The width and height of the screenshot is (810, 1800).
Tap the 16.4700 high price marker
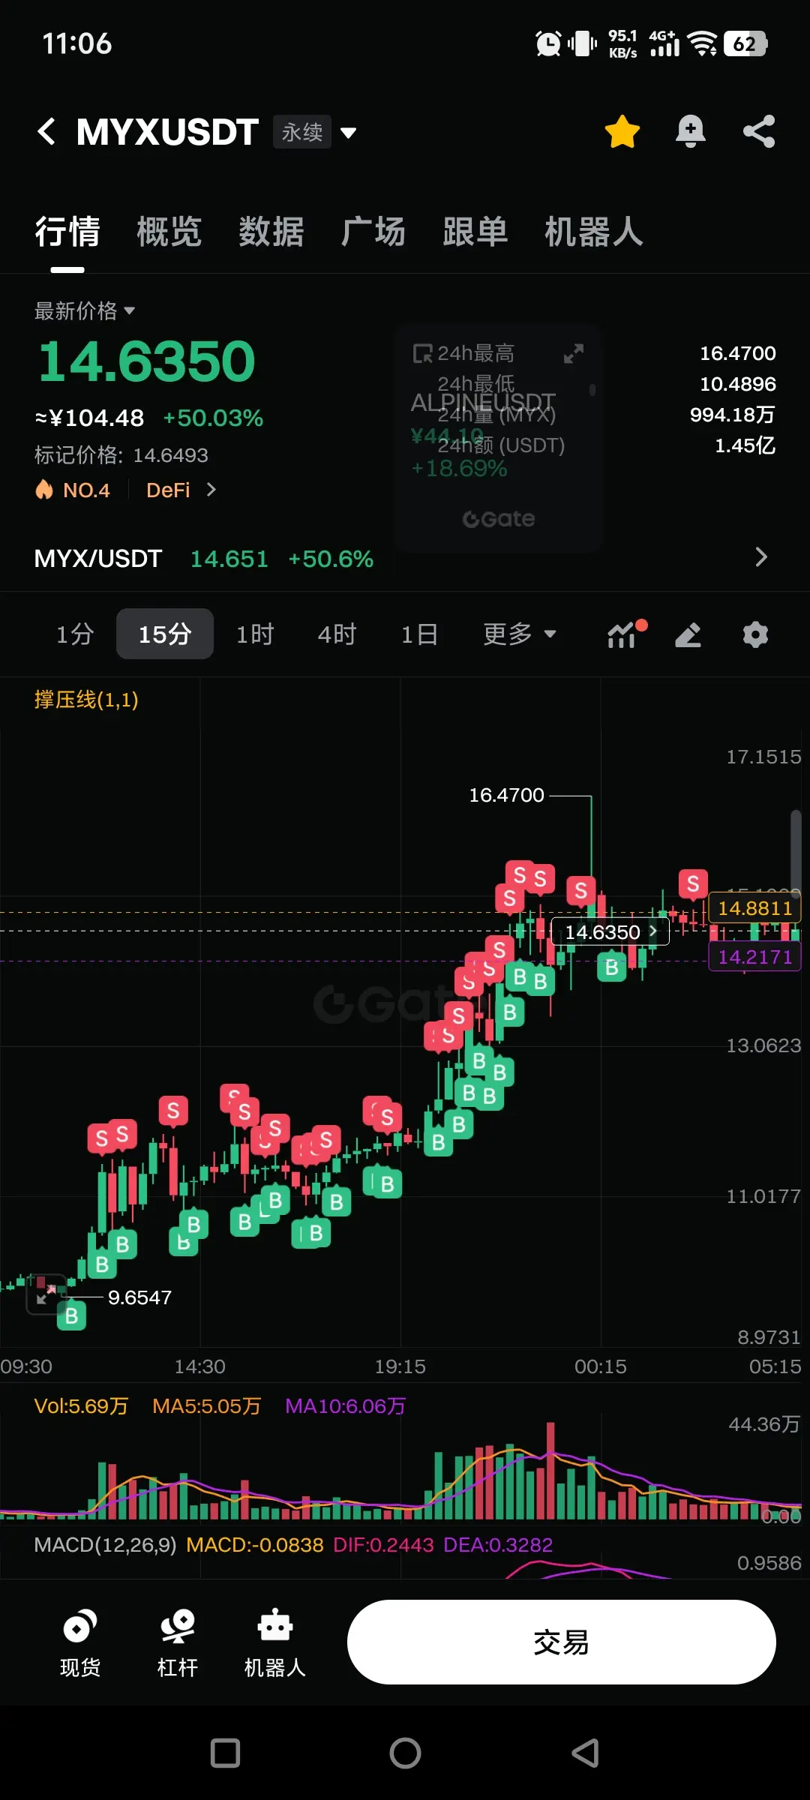506,795
